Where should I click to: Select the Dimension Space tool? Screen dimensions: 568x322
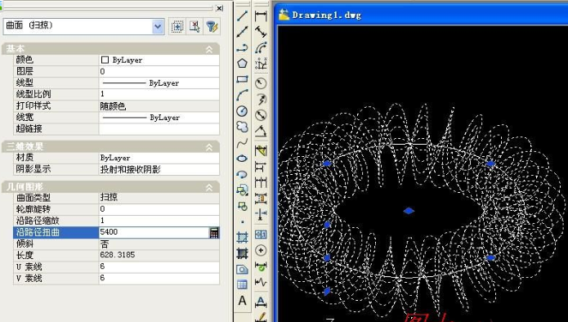261,198
